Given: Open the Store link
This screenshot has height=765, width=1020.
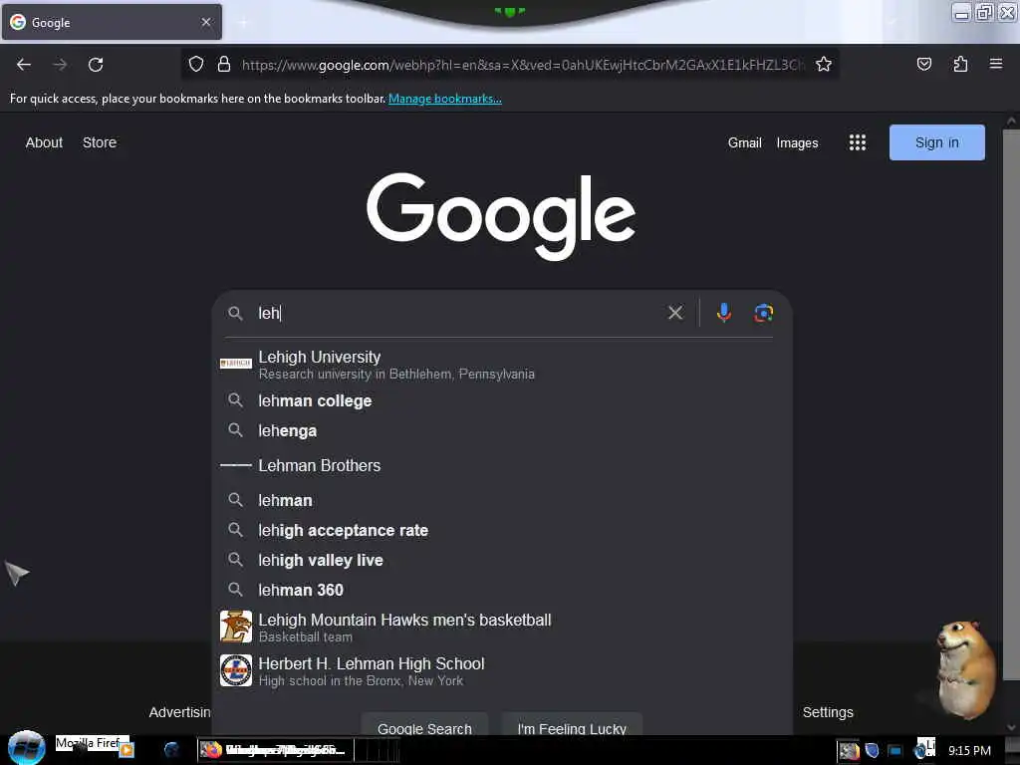Looking at the screenshot, I should [x=100, y=142].
